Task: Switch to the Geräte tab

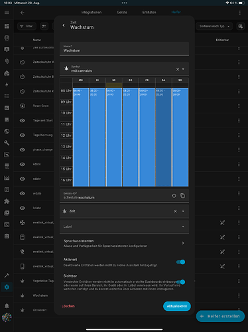Action: 122,13
